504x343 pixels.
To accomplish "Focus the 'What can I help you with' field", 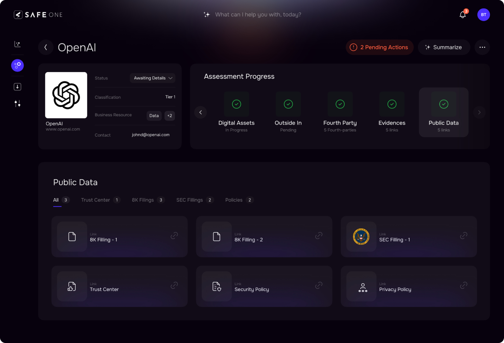I will coord(258,14).
